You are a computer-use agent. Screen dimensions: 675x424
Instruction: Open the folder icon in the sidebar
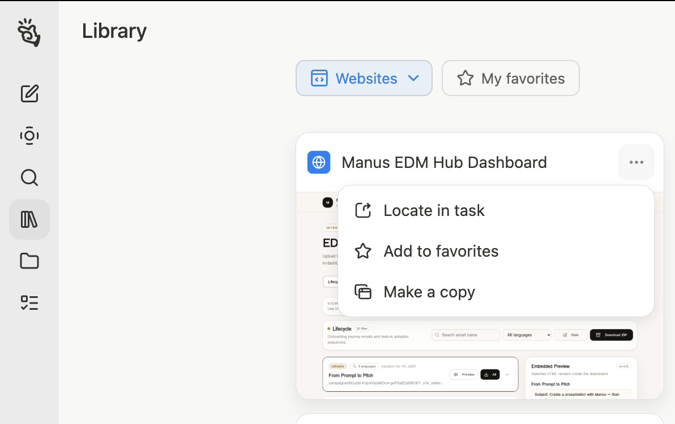coord(29,261)
